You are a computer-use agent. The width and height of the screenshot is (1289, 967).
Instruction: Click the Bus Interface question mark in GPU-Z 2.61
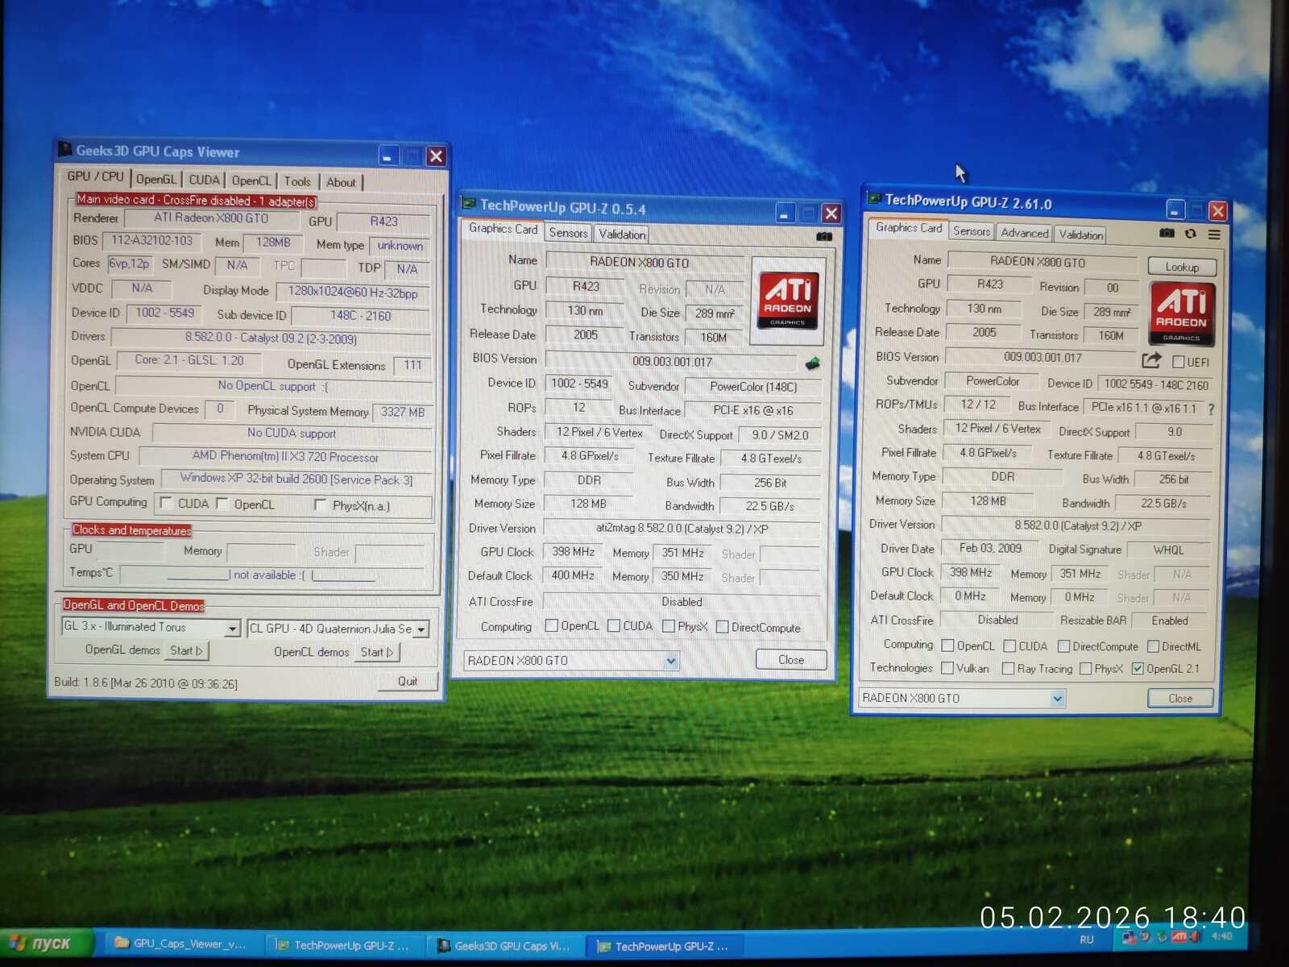tap(1211, 409)
